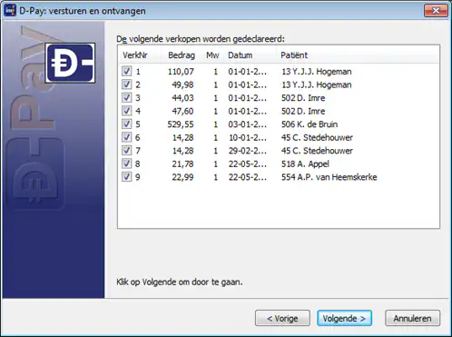Toggle the checkbox for sale number 4
Screen dimensions: 452x337
(126, 111)
